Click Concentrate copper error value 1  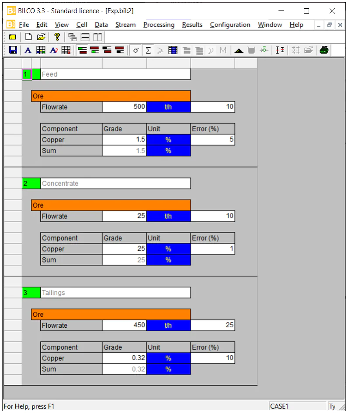(213, 249)
